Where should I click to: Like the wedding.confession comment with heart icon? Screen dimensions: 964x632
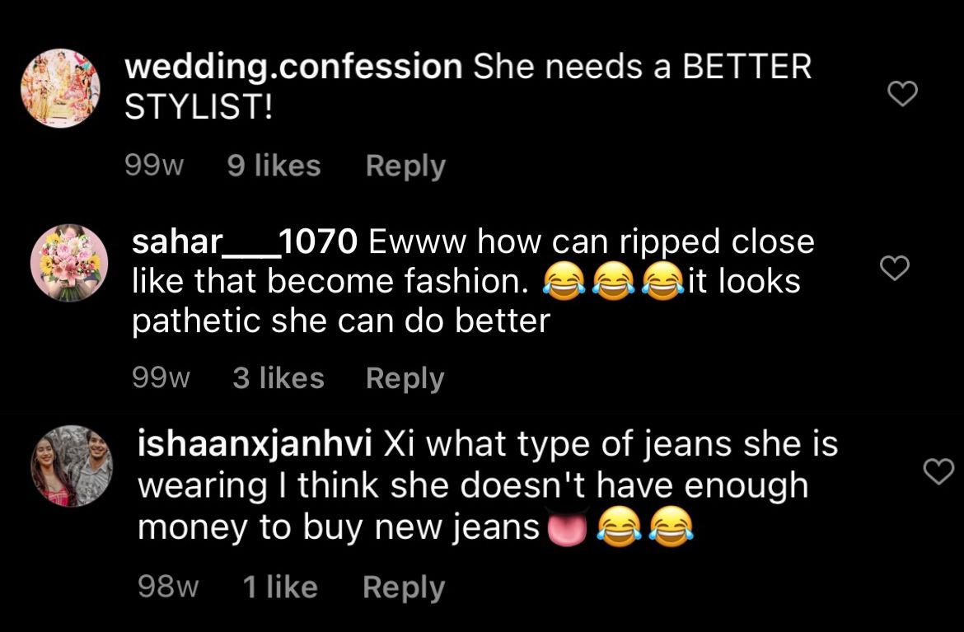pos(902,93)
